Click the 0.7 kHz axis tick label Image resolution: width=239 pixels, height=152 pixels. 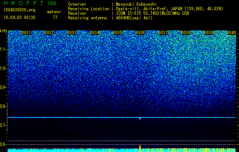(x=3, y=125)
